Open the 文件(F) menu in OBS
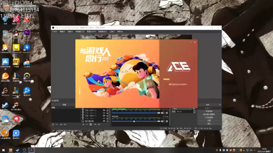This screenshot has width=273, height=153. pyautogui.click(x=55, y=32)
